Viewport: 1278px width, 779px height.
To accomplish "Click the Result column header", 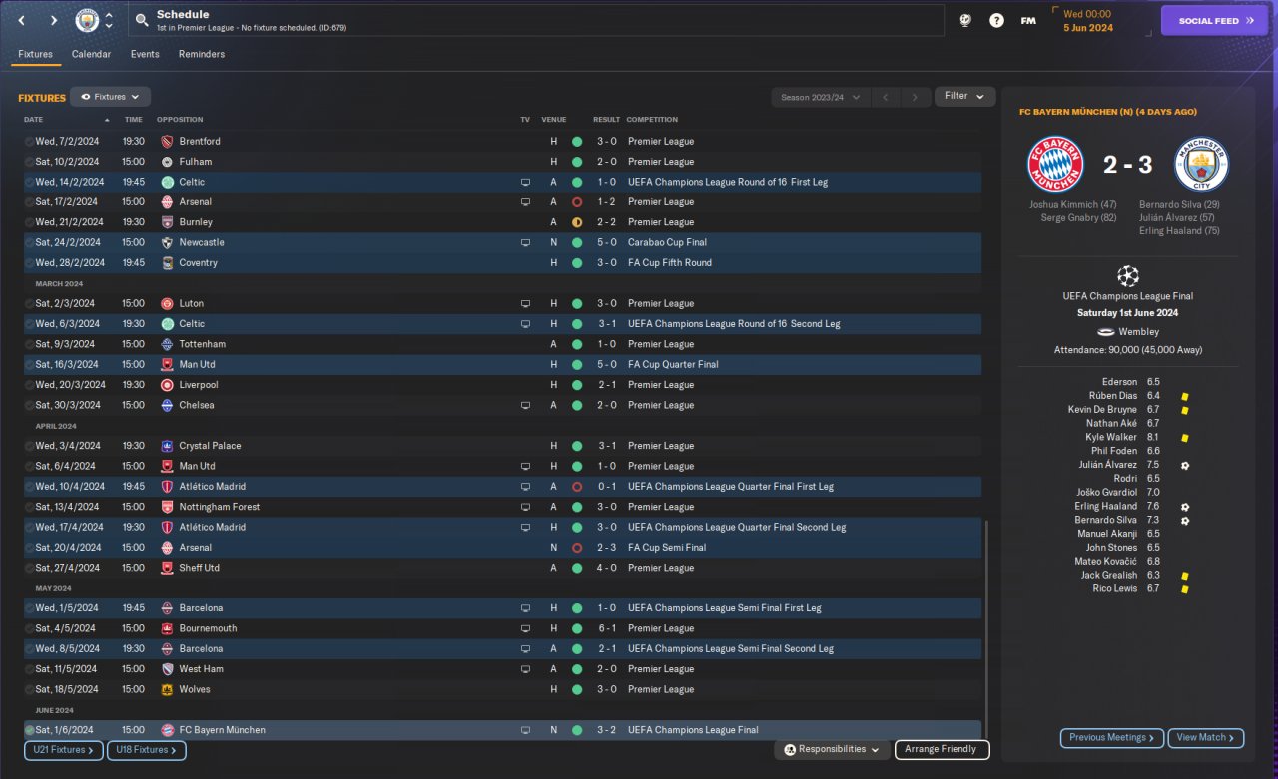I will 607,120.
